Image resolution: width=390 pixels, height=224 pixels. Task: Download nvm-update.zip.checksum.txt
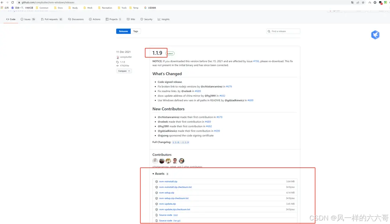point(175,209)
